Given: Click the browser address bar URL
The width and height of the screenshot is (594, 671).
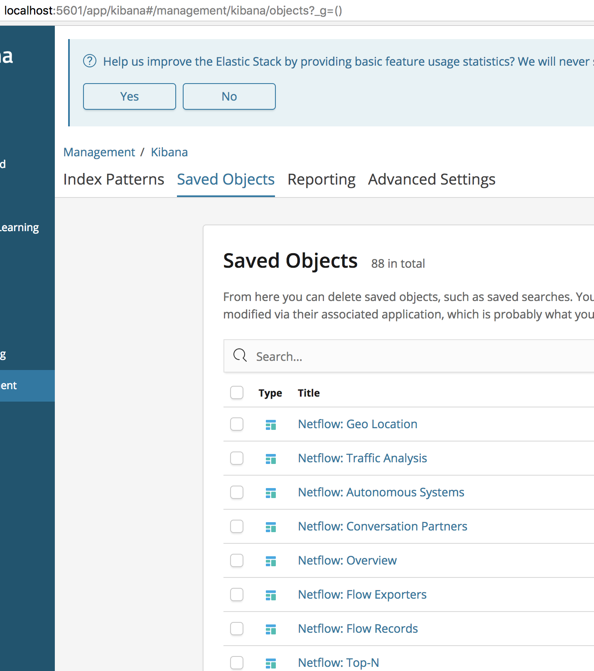Looking at the screenshot, I should (x=173, y=10).
